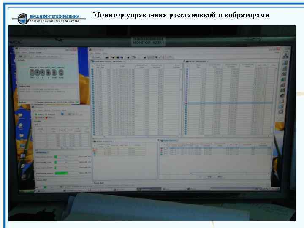
Task: Click the round dark icon in the right sidebar
Action: [x=282, y=96]
